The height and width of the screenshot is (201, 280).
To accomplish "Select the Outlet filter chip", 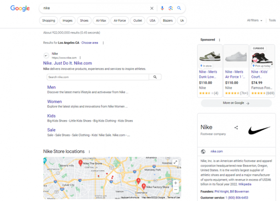I will click(x=138, y=20).
